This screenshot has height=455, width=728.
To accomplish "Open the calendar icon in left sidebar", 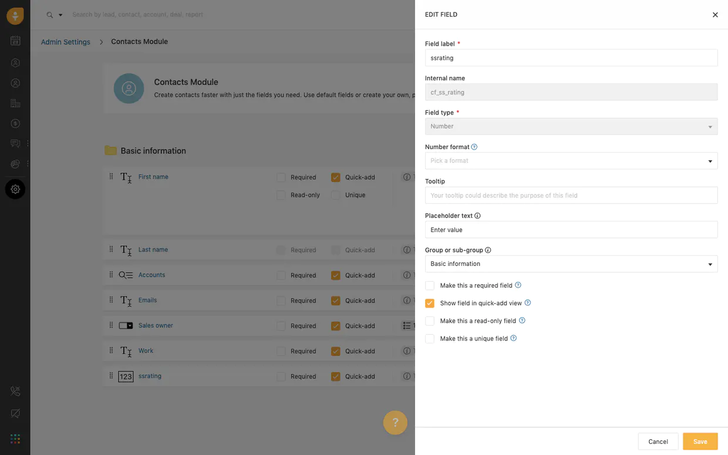I will (15, 41).
